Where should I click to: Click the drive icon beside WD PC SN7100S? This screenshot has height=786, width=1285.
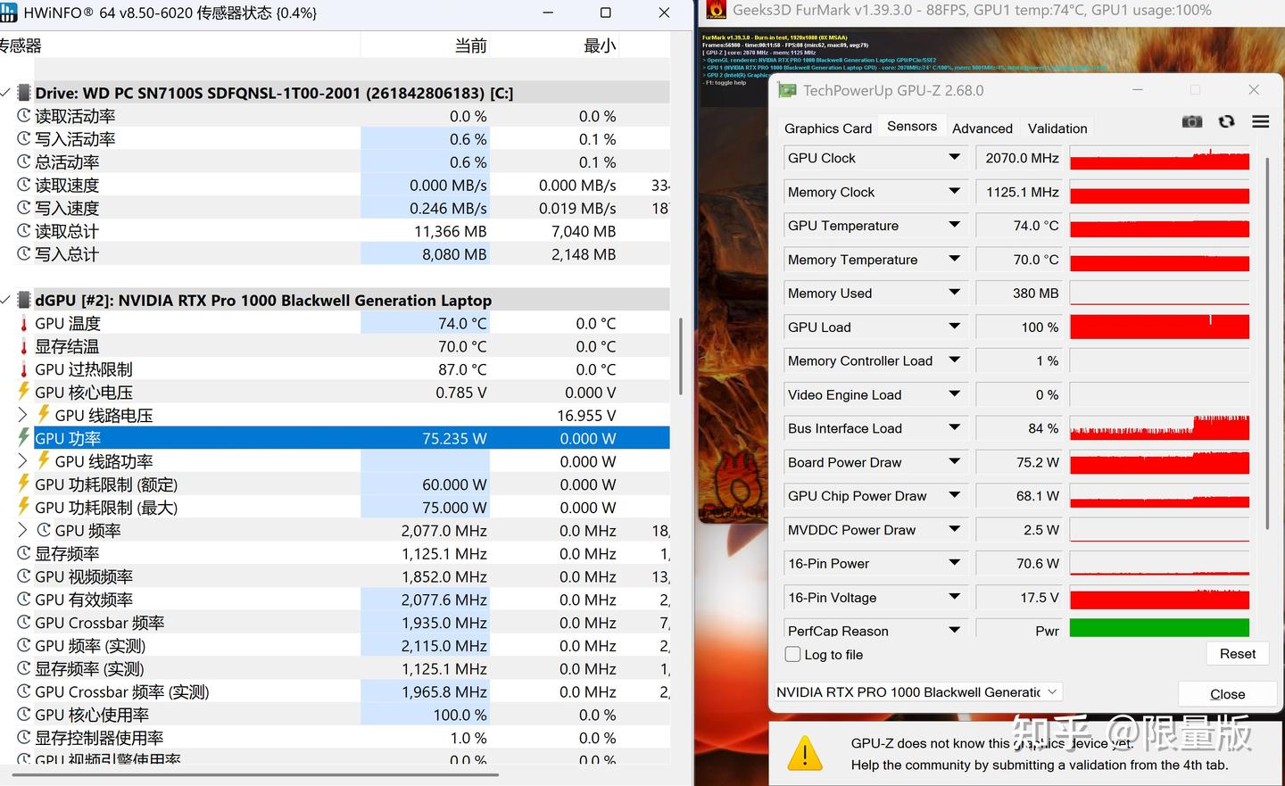(x=23, y=93)
